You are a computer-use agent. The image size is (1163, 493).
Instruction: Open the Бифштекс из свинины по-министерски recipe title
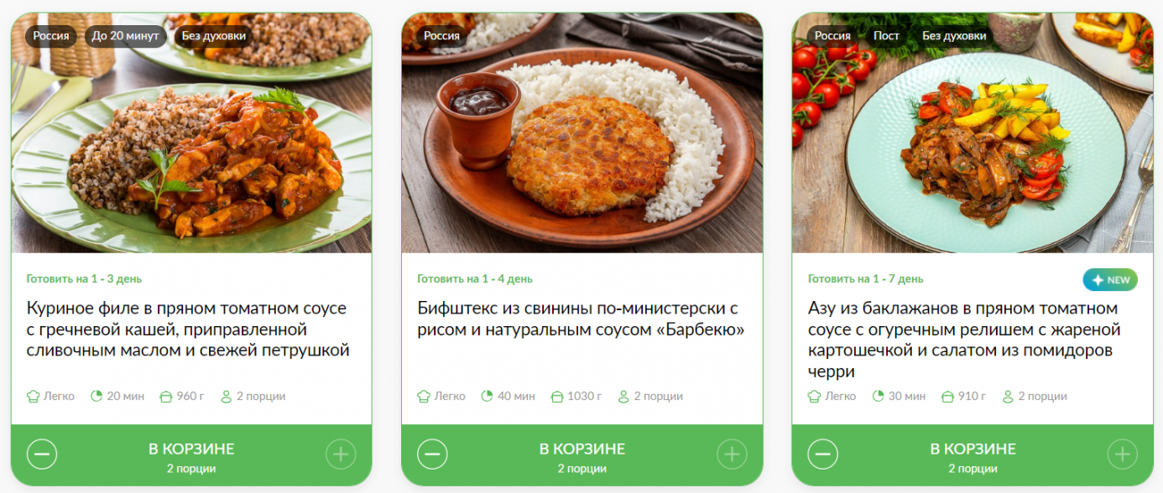581,319
